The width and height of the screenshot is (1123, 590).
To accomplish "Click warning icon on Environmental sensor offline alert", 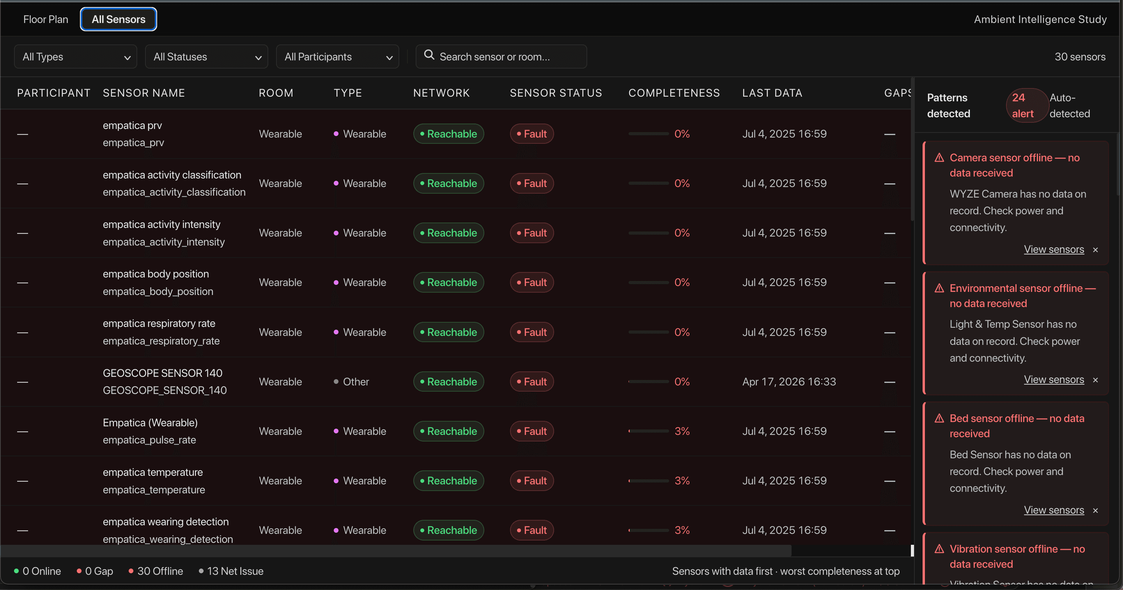I will pos(939,288).
